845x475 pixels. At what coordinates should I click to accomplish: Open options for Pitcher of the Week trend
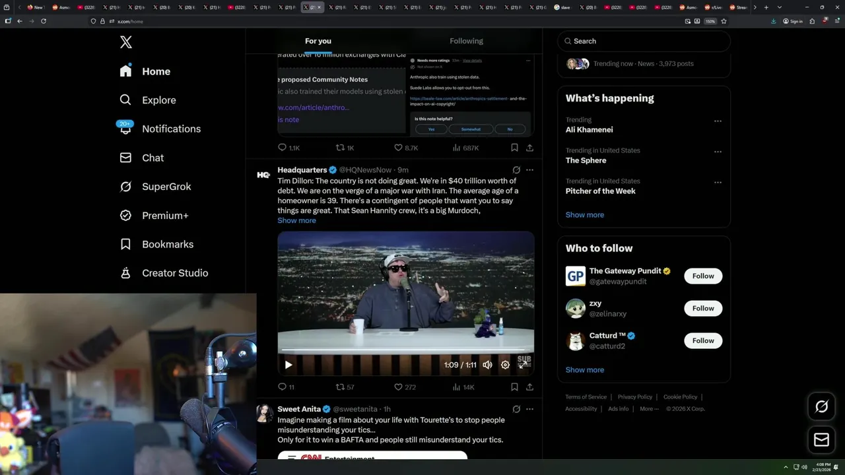(x=718, y=182)
